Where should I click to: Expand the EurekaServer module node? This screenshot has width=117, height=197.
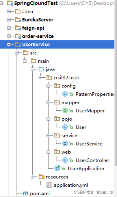coord(9,20)
